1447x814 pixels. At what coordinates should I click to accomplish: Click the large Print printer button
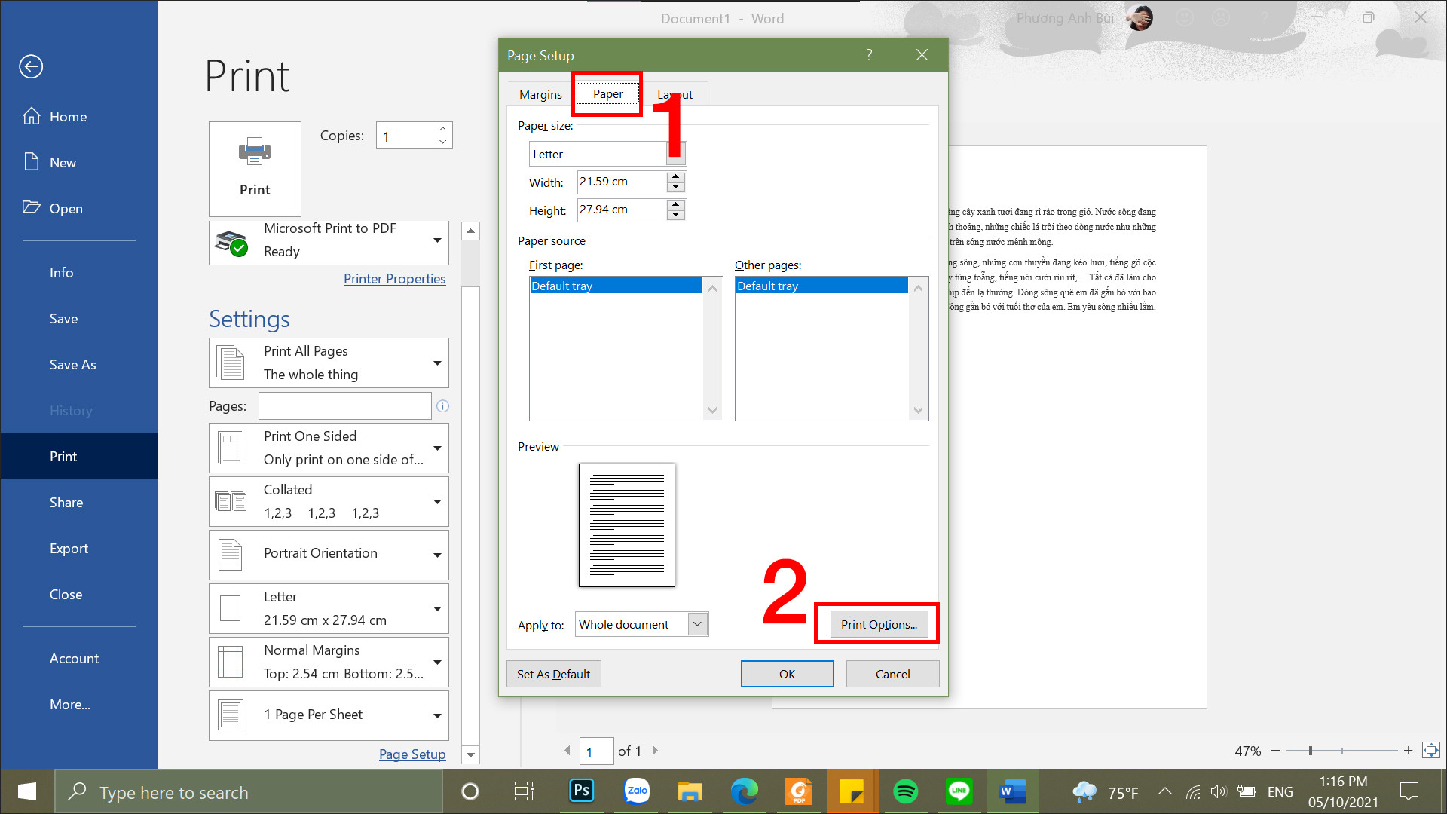(255, 169)
